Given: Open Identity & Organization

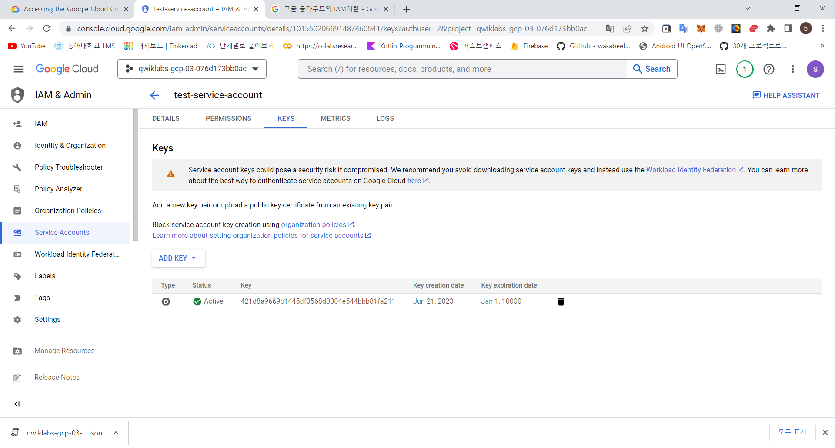Looking at the screenshot, I should (65, 146).
